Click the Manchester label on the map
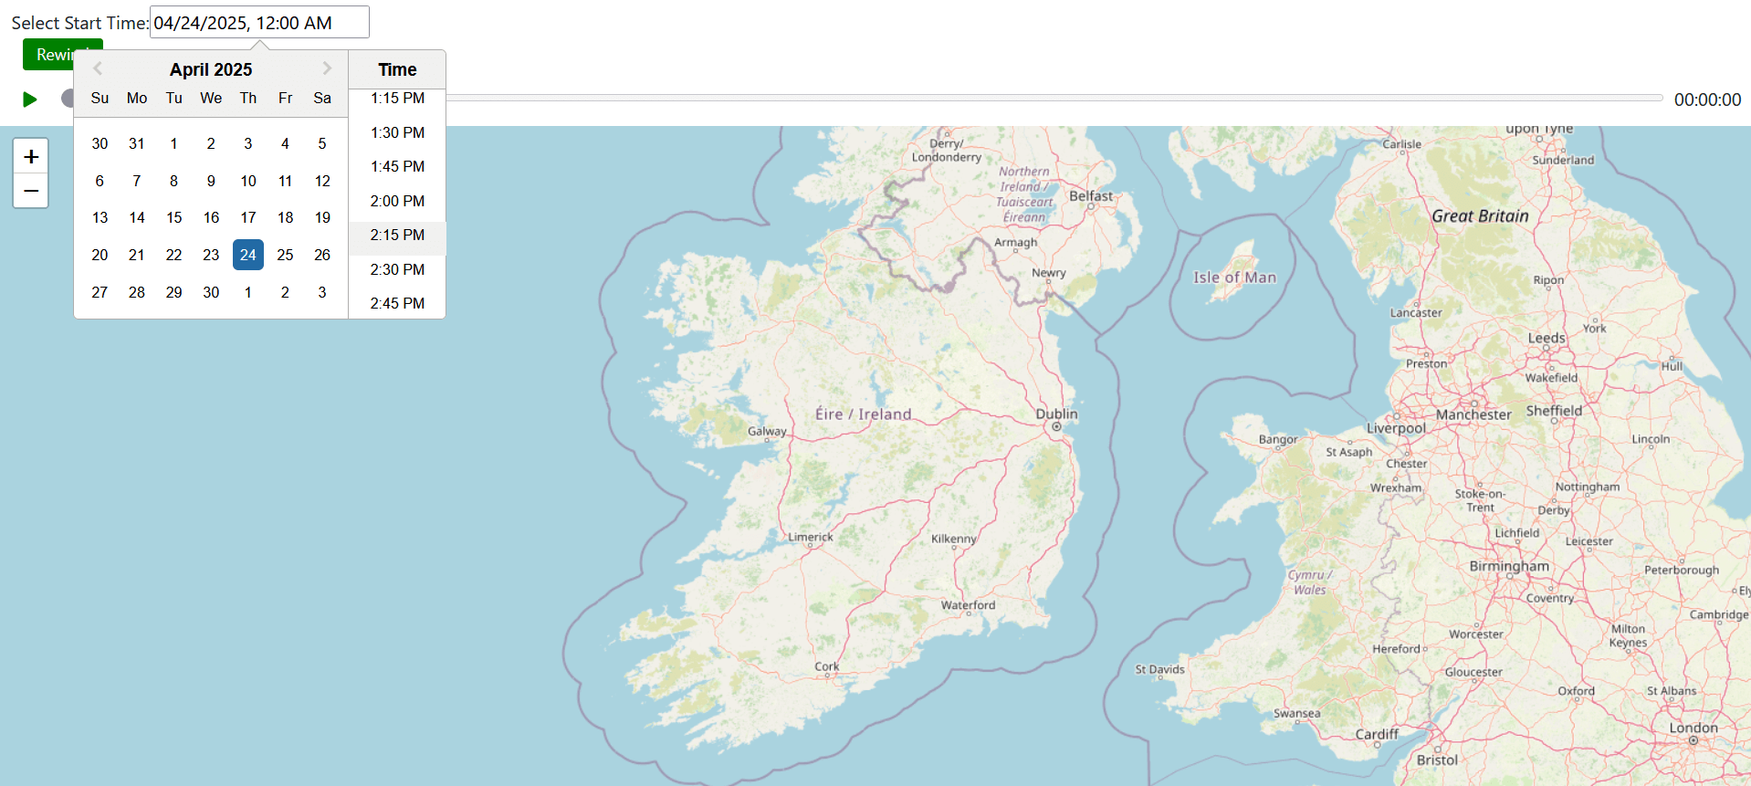This screenshot has height=786, width=1751. tap(1473, 414)
